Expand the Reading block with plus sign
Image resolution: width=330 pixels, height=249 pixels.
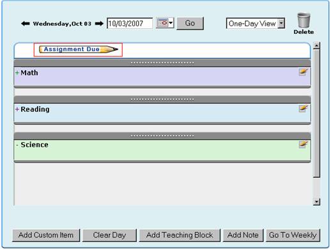[x=17, y=109]
